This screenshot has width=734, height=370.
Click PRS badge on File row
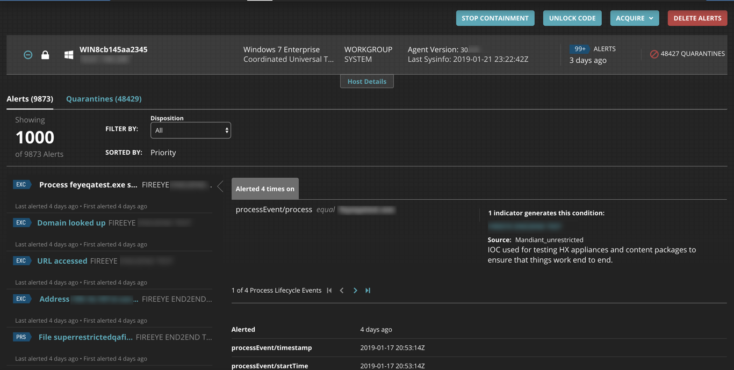(21, 337)
